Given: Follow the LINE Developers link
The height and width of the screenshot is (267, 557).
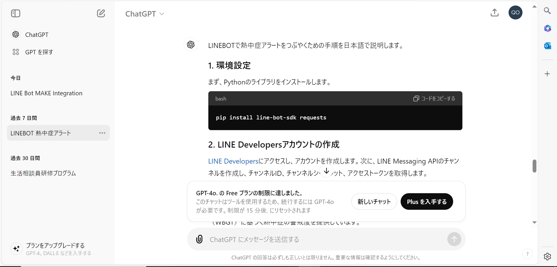Looking at the screenshot, I should coord(233,161).
